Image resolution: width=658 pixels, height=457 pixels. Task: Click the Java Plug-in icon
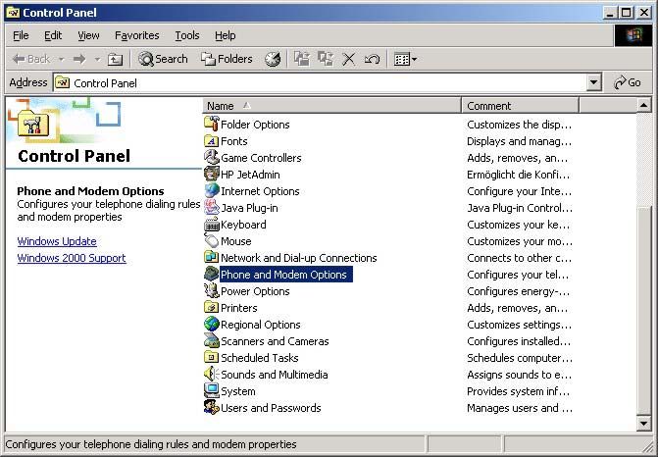click(212, 208)
